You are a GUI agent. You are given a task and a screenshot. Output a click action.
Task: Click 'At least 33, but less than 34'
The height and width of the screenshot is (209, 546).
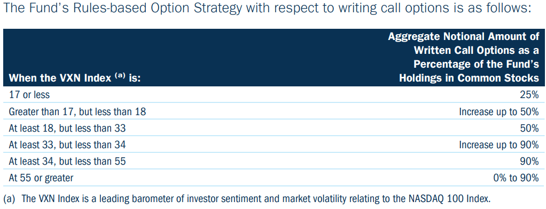(67, 144)
